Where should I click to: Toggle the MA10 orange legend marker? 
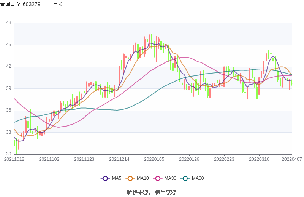click(130, 178)
